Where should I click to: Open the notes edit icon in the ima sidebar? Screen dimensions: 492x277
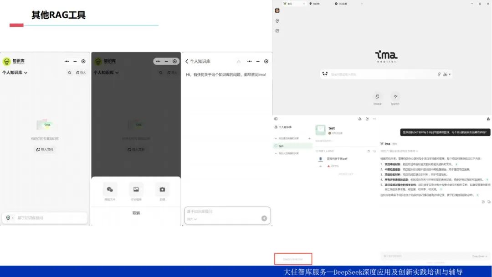pyautogui.click(x=277, y=31)
